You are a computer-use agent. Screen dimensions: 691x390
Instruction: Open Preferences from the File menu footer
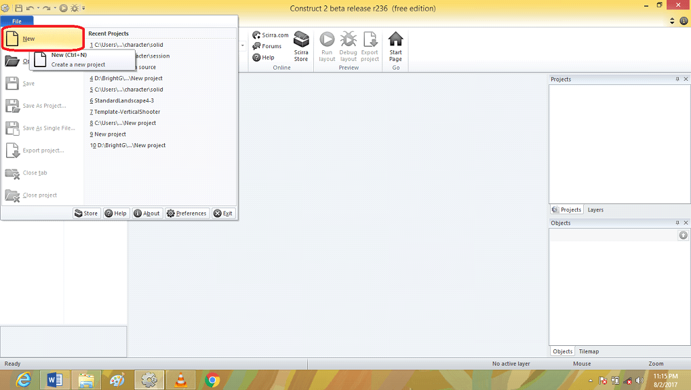(x=187, y=213)
